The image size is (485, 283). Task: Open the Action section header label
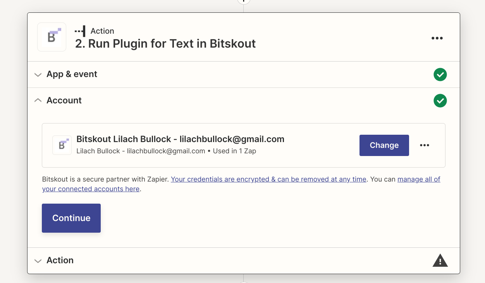coord(60,261)
